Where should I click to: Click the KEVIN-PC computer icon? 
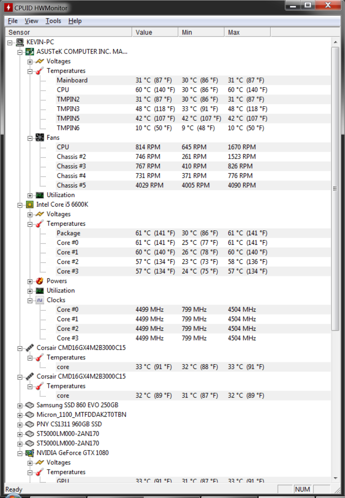pyautogui.click(x=20, y=42)
